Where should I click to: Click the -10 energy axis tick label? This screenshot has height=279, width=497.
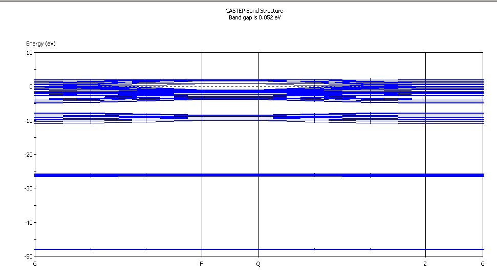(29, 121)
